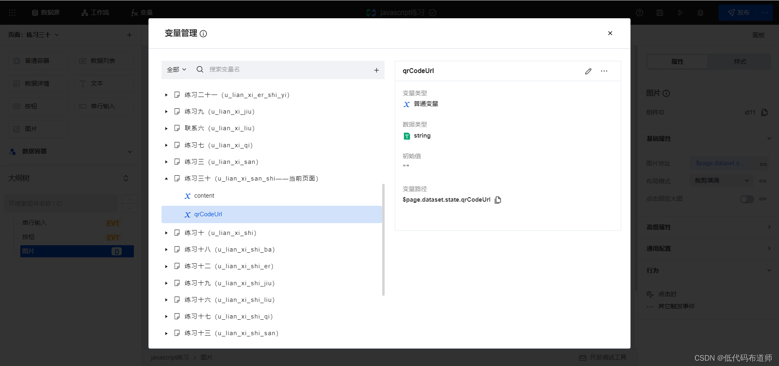
Task: Expand 练习十九 tree node
Action: pyautogui.click(x=166, y=283)
